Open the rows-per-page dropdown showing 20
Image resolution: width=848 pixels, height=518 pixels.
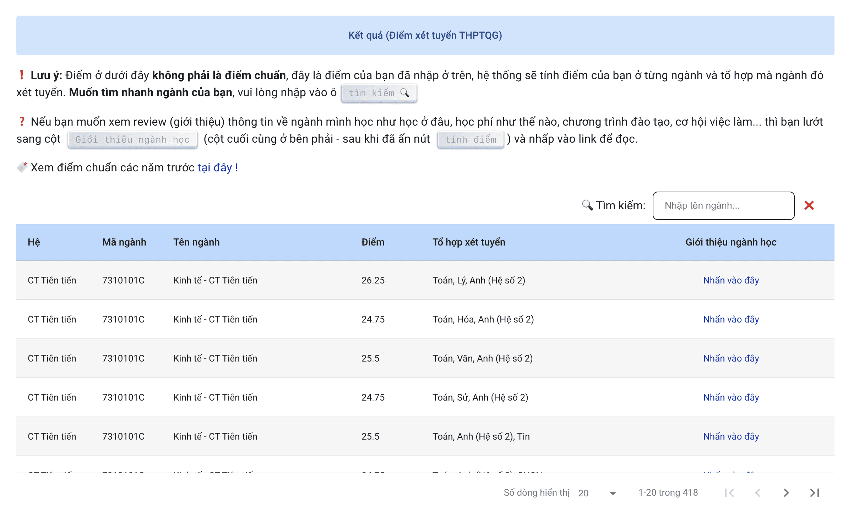pyautogui.click(x=597, y=493)
